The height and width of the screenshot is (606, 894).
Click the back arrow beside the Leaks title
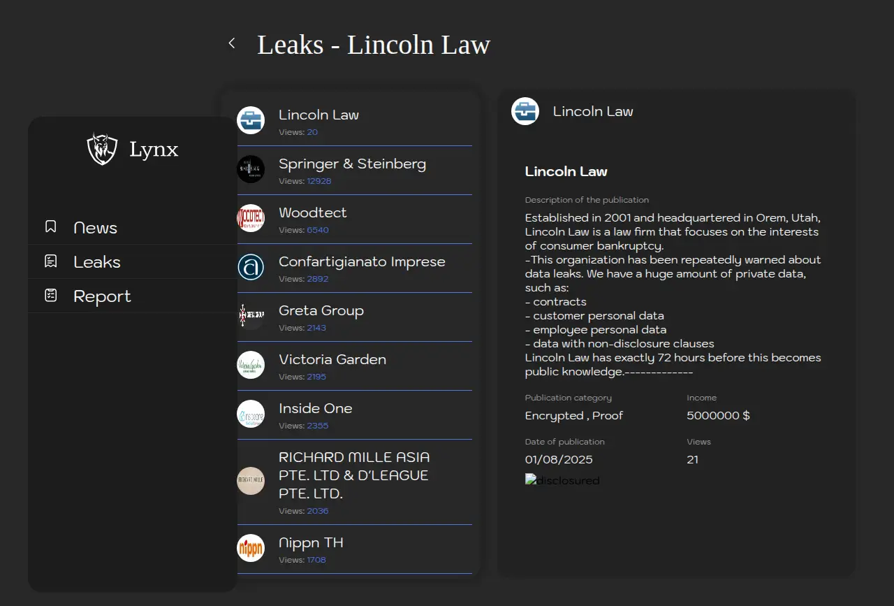232,43
